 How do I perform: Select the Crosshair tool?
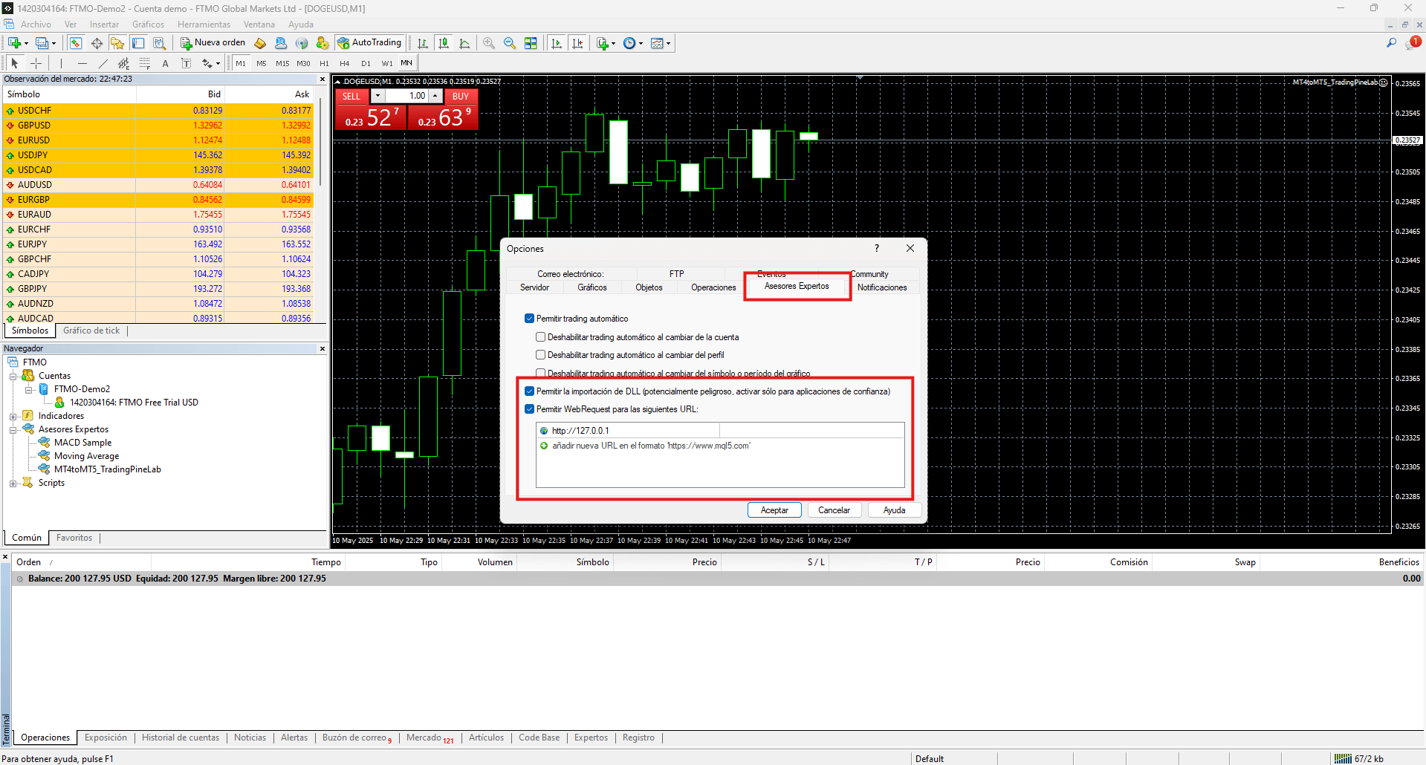pos(36,63)
